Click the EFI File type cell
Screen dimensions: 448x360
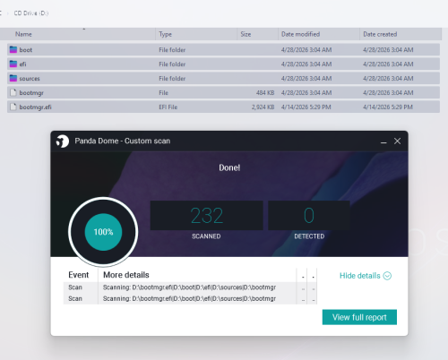(x=168, y=107)
